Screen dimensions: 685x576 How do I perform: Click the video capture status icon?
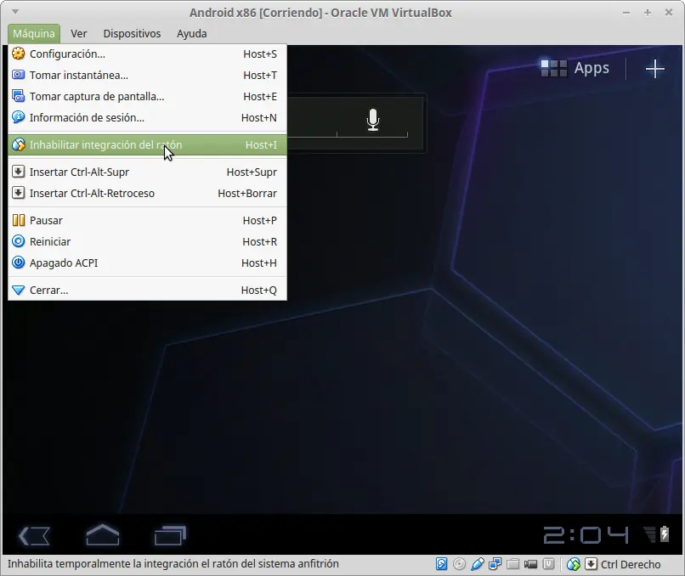click(531, 564)
